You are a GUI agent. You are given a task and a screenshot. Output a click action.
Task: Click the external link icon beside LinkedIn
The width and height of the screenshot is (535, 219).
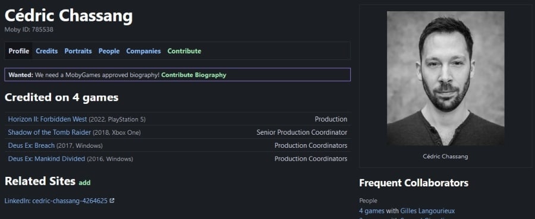point(112,201)
